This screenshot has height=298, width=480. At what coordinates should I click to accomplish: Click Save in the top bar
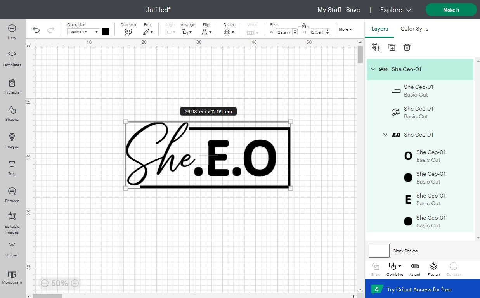tap(353, 10)
